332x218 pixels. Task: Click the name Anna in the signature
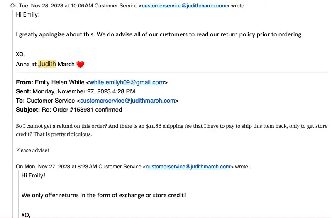(x=23, y=64)
